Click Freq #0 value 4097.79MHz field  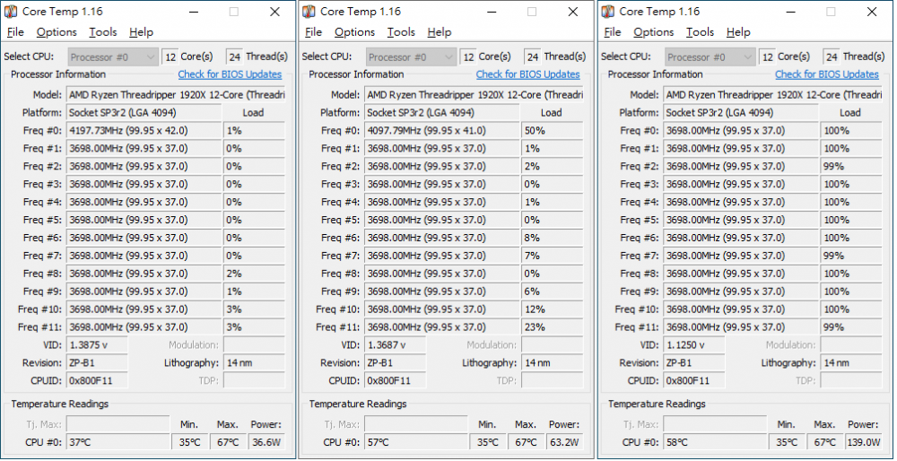(442, 130)
